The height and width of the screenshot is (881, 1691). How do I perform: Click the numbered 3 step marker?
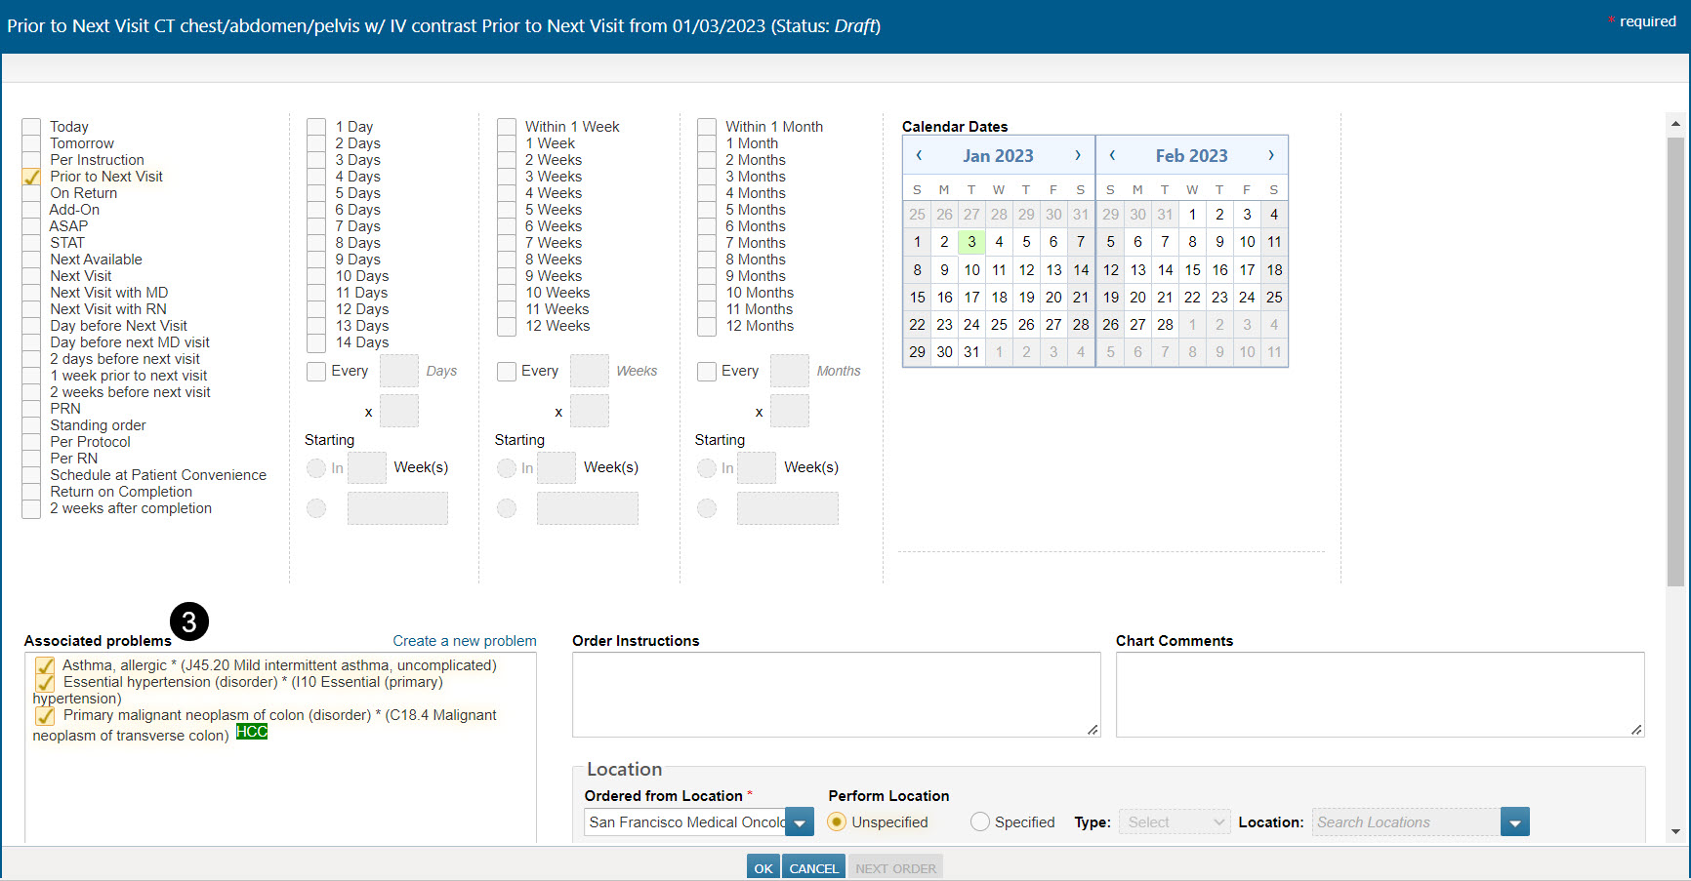189,621
